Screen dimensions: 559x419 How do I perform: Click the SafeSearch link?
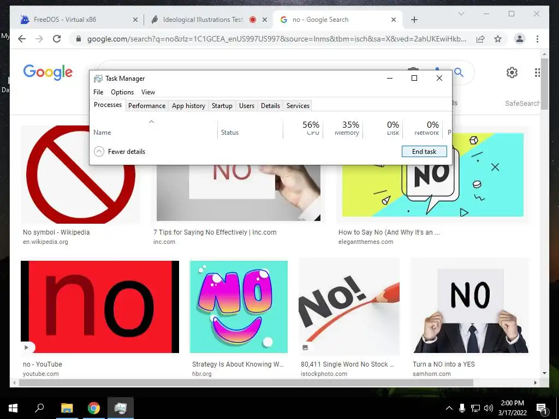click(522, 103)
